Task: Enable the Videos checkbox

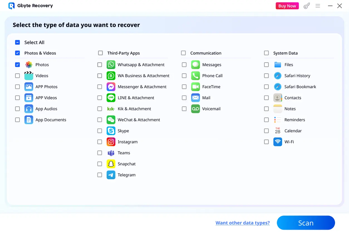Action: point(18,76)
